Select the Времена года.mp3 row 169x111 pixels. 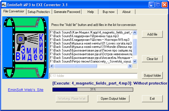[x=91, y=36]
